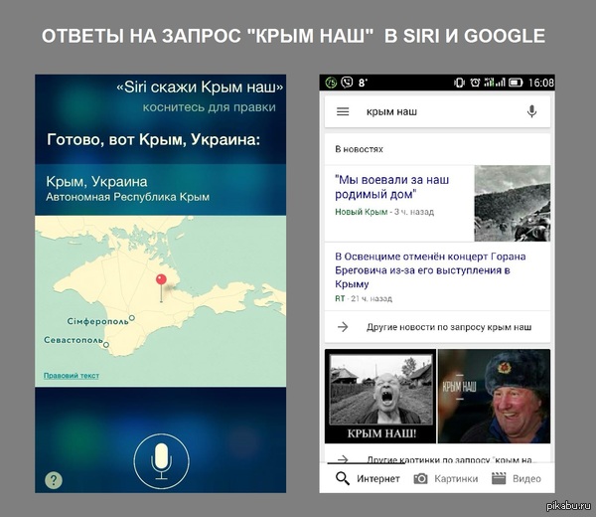Click Автономная Республика Крым subtitle

[128, 197]
